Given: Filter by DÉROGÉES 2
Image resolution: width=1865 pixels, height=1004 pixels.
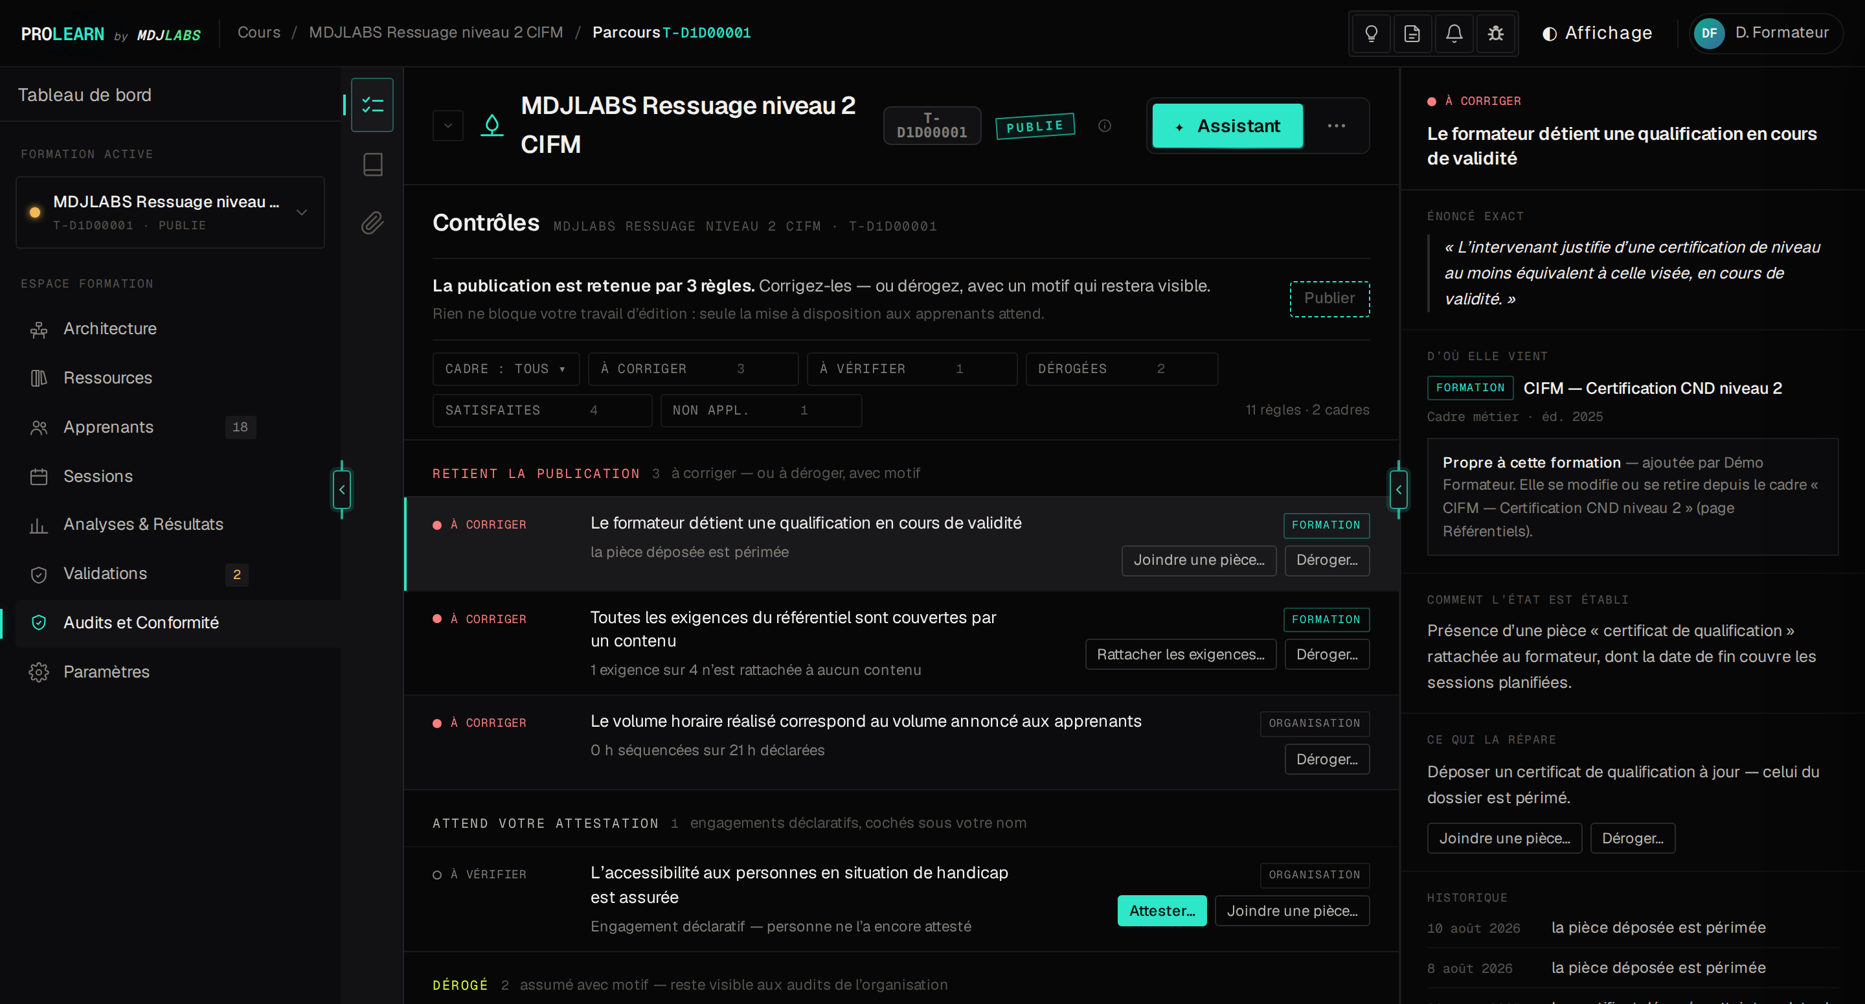Looking at the screenshot, I should pos(1122,369).
